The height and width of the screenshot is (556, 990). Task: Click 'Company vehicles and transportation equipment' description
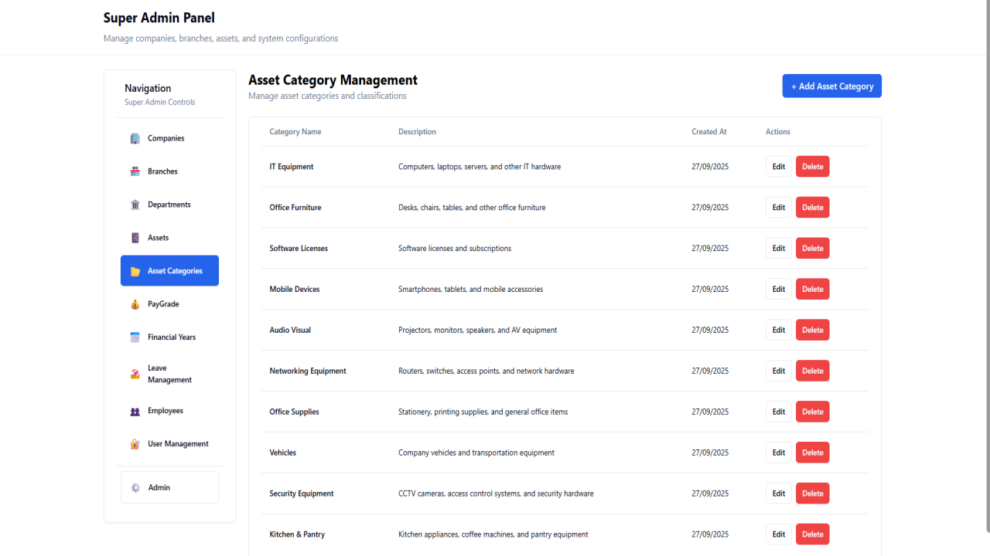pos(476,453)
